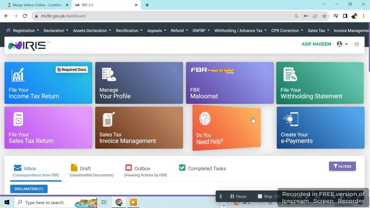Open File Your Income Tax Return tile
370x208 pixels.
[x=48, y=83]
